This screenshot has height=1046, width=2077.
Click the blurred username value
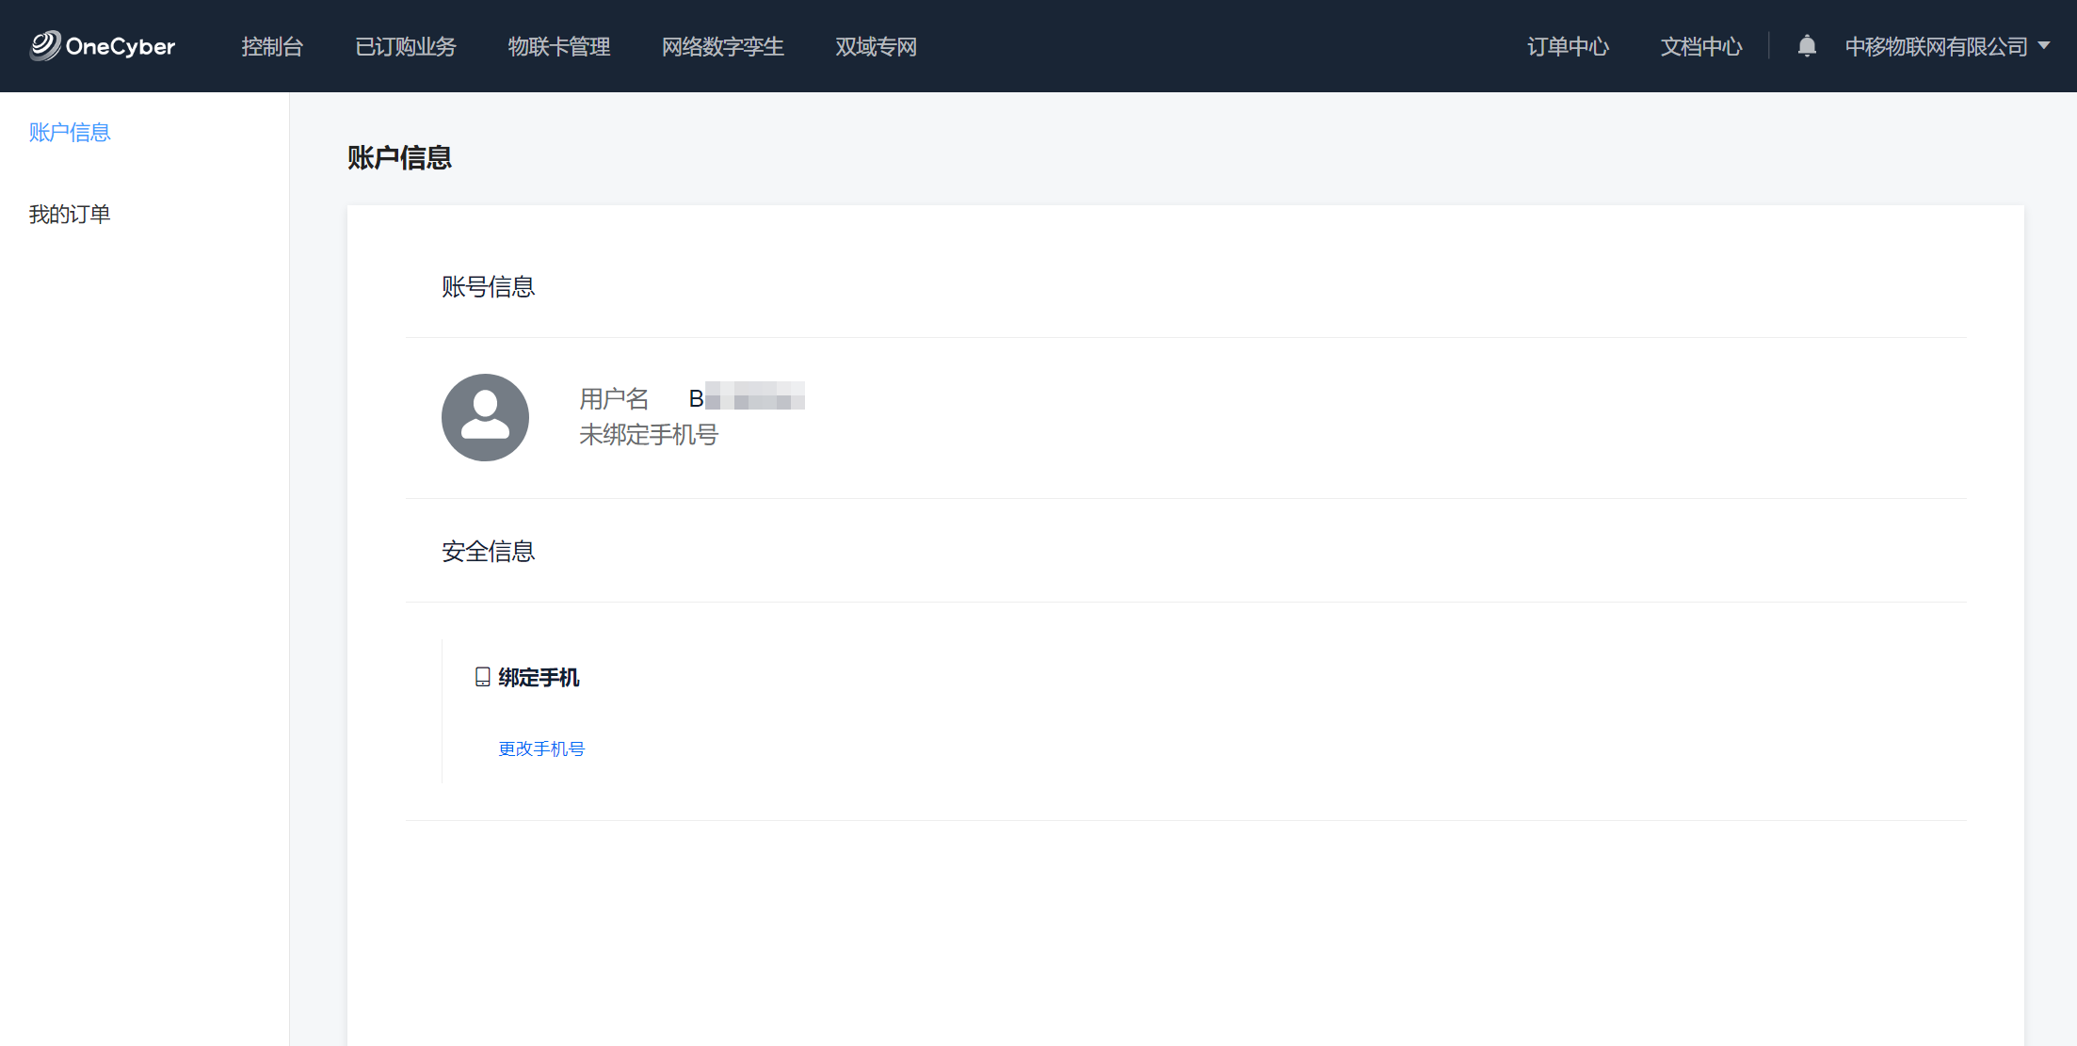[747, 397]
